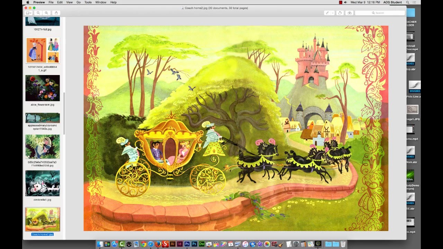The image size is (443, 249).
Task: Open the Help menu
Action: coord(113,2)
